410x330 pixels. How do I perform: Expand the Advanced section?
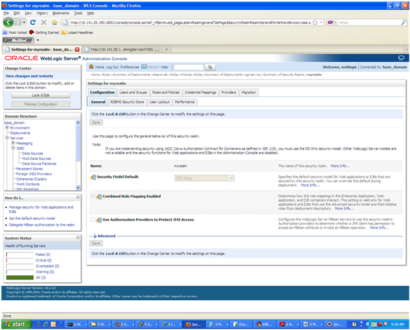click(104, 236)
